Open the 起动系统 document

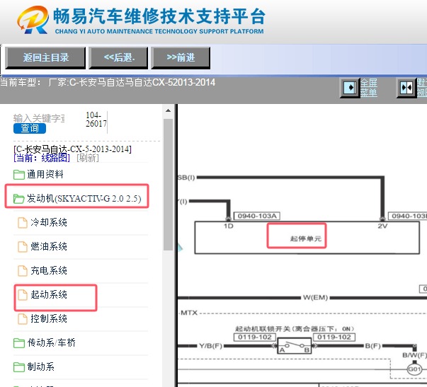(49, 294)
